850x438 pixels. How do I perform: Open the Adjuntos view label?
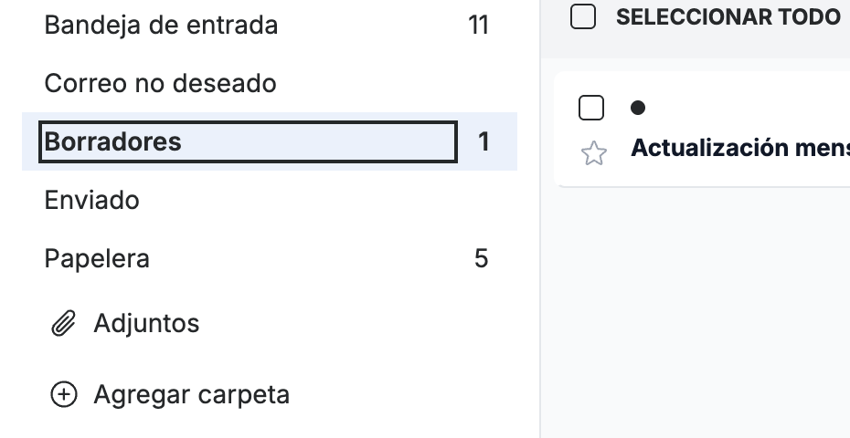(146, 323)
